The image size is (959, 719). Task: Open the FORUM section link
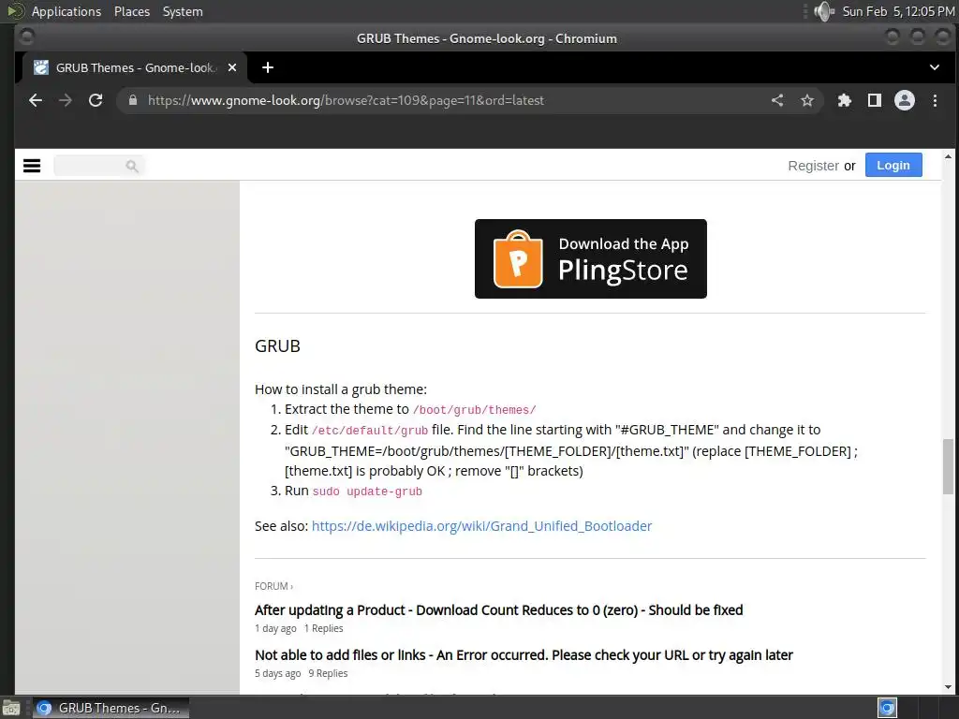point(273,586)
